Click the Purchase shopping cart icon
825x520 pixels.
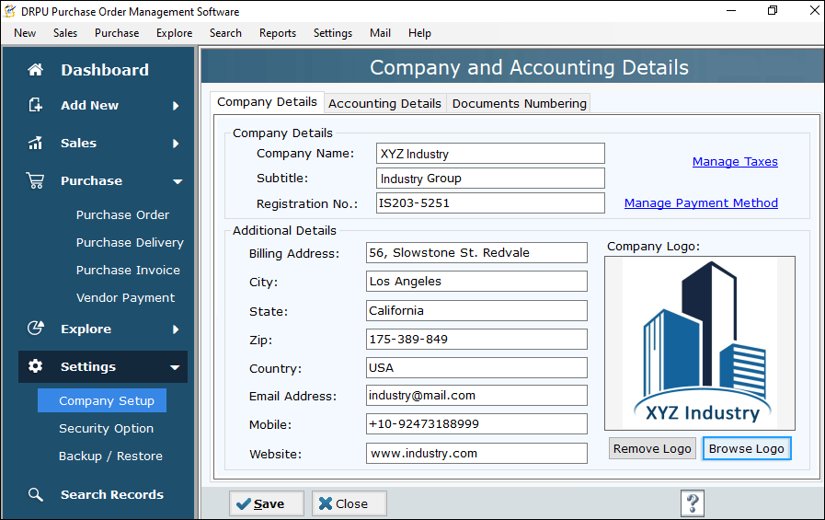click(35, 180)
